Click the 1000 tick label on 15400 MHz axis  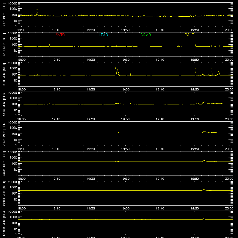(13, 217)
